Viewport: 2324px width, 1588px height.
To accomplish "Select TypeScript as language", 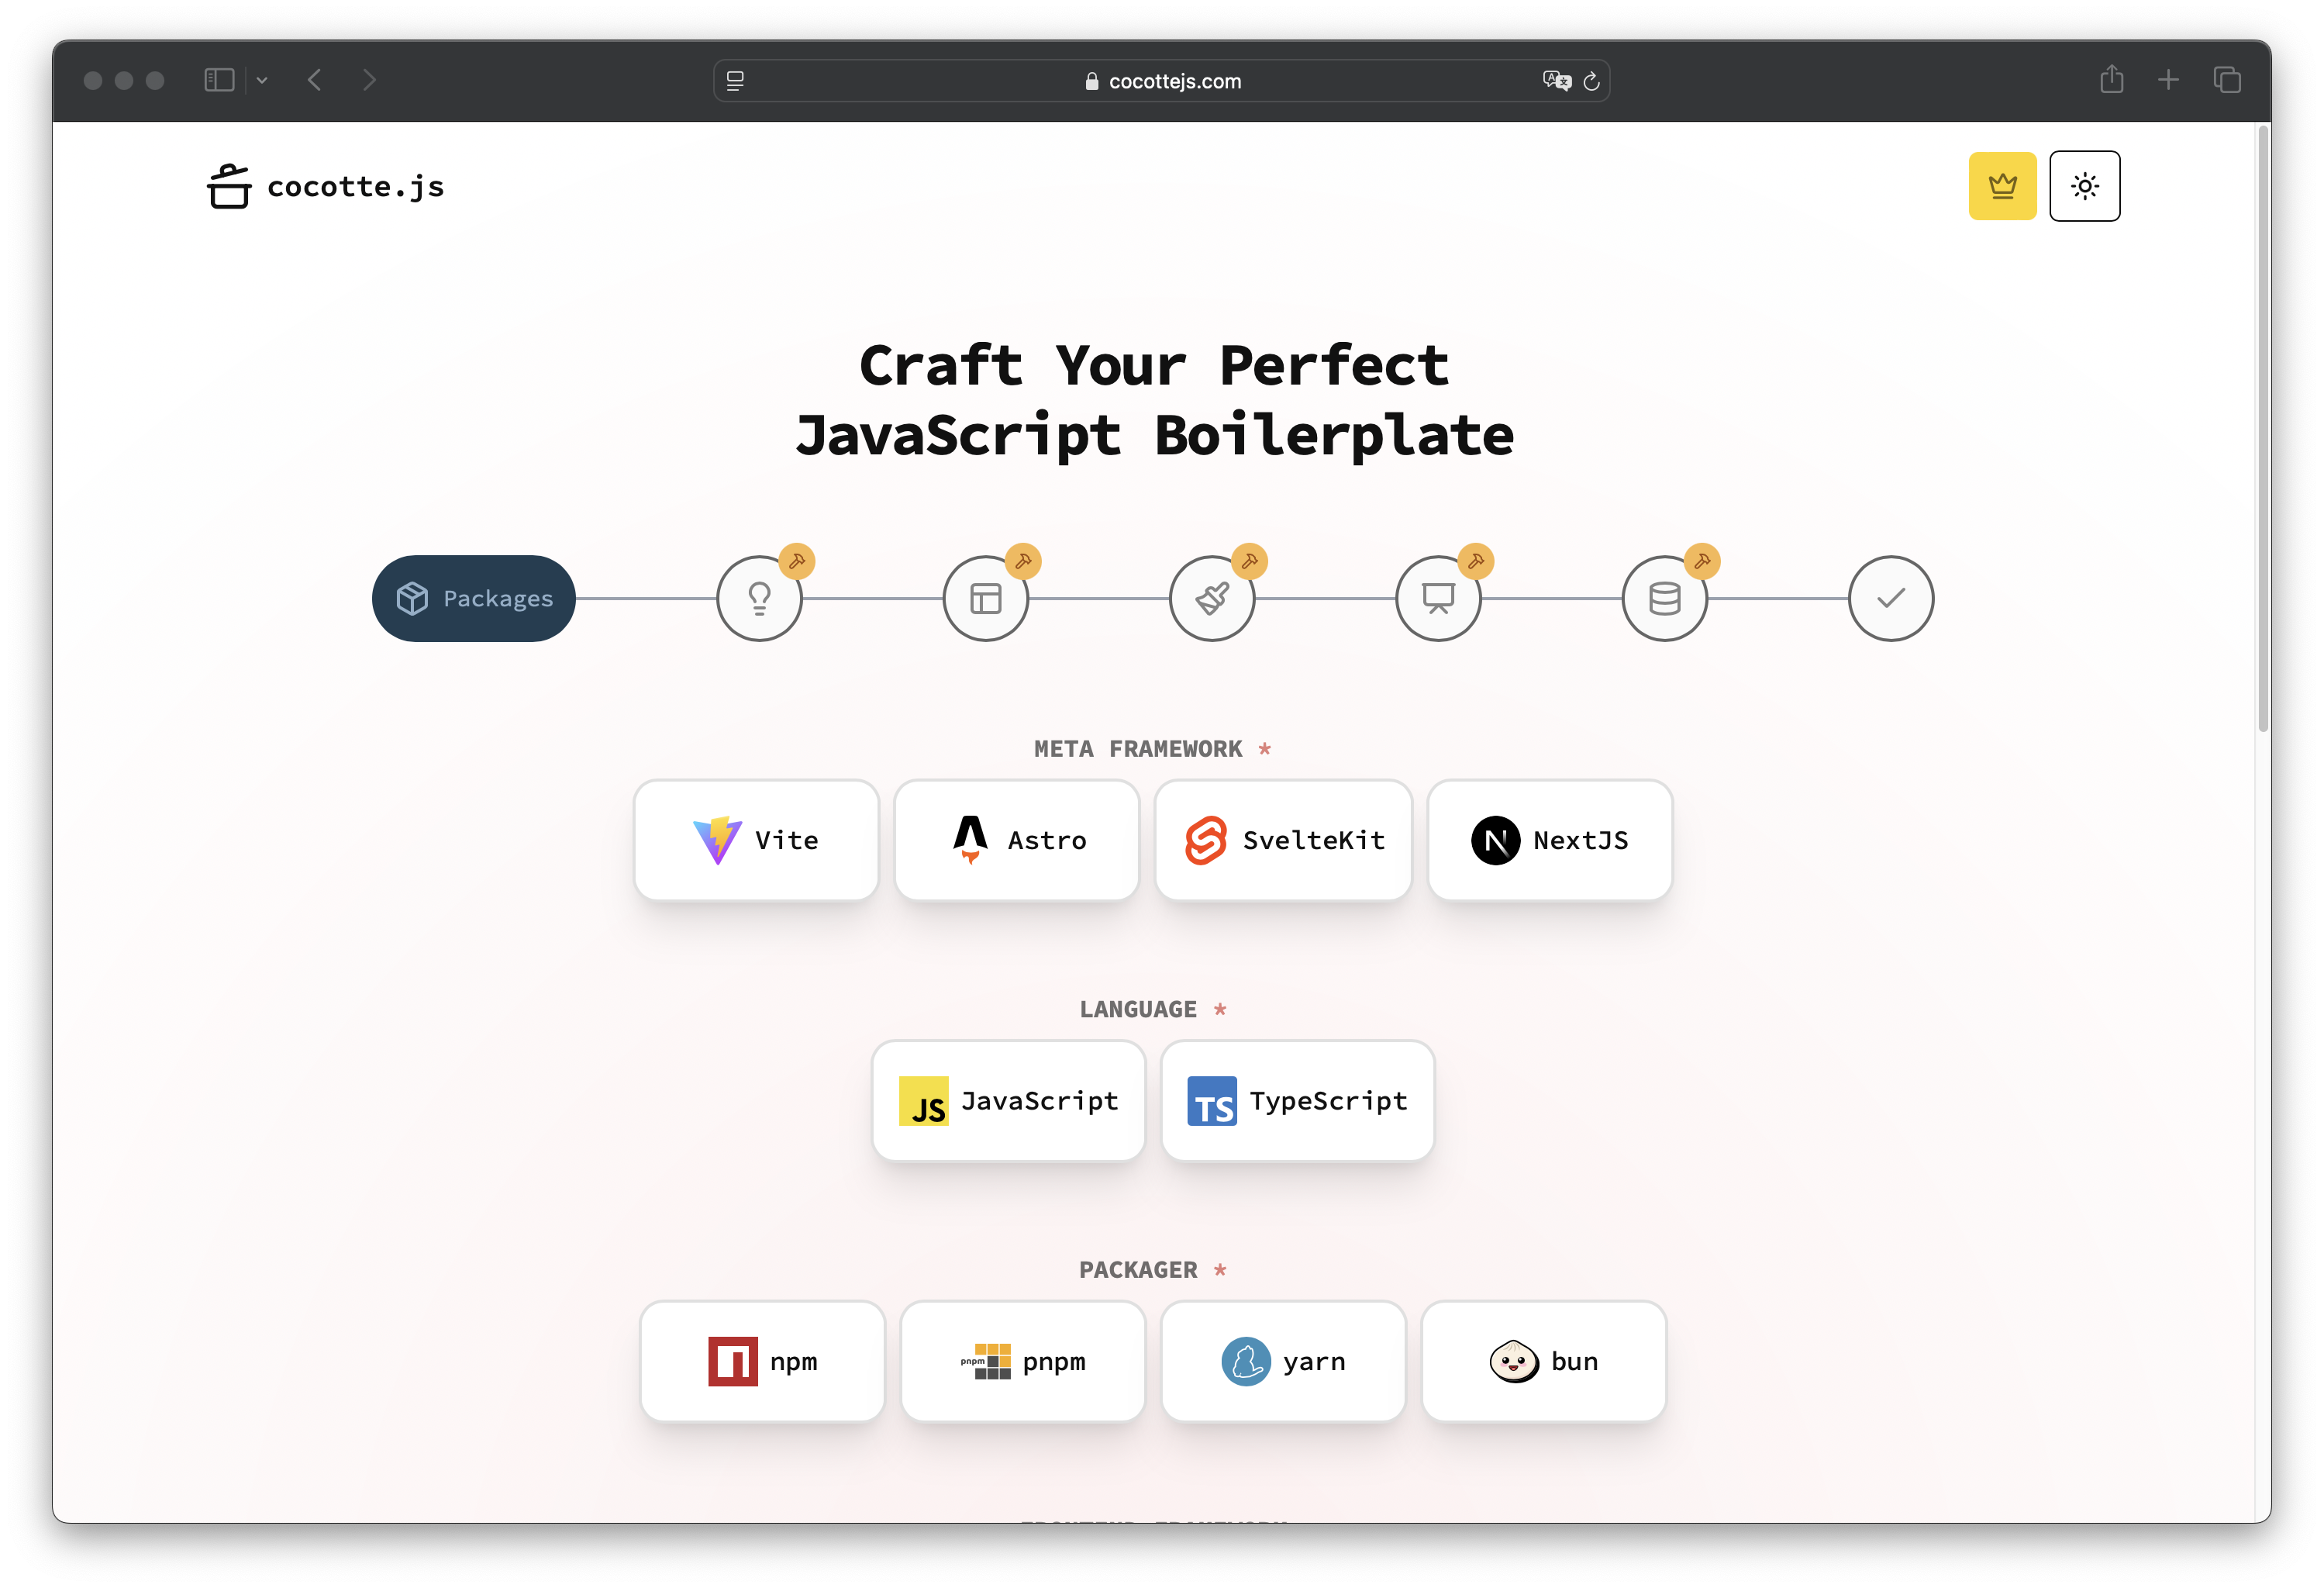I will pos(1298,1100).
